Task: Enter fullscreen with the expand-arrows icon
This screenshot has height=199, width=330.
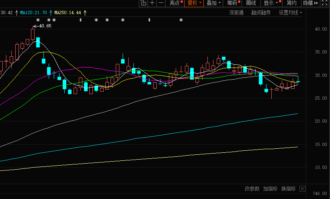Action: pos(324,3)
